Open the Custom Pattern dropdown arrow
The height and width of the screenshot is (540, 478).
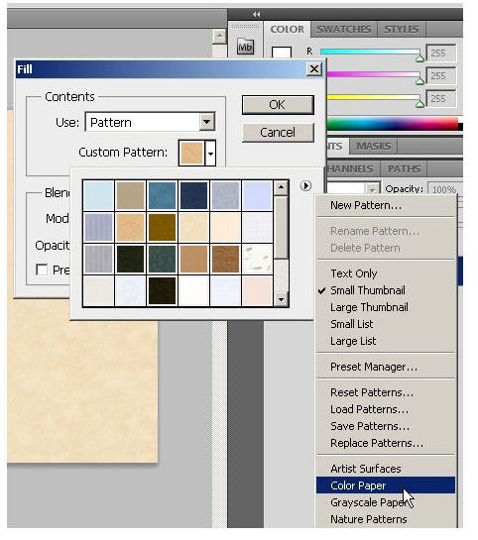coord(210,153)
